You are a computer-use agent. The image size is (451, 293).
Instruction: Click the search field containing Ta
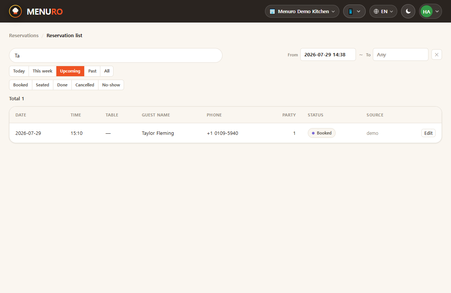[116, 55]
